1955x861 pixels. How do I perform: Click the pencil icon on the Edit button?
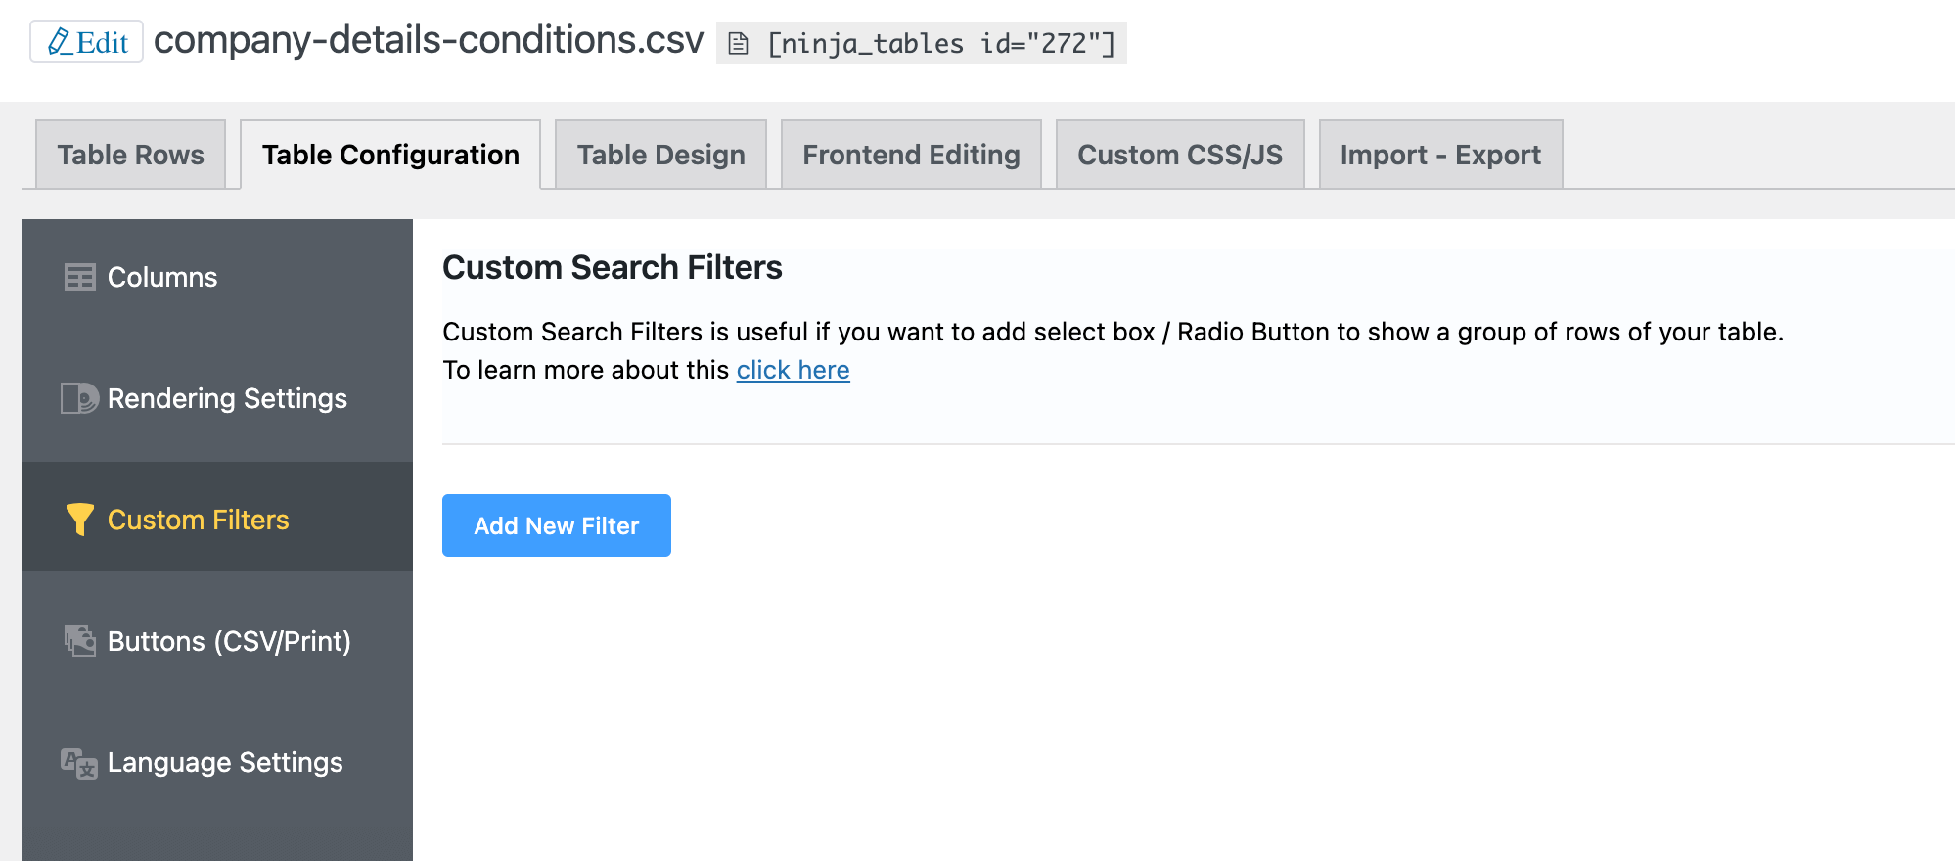(x=59, y=41)
